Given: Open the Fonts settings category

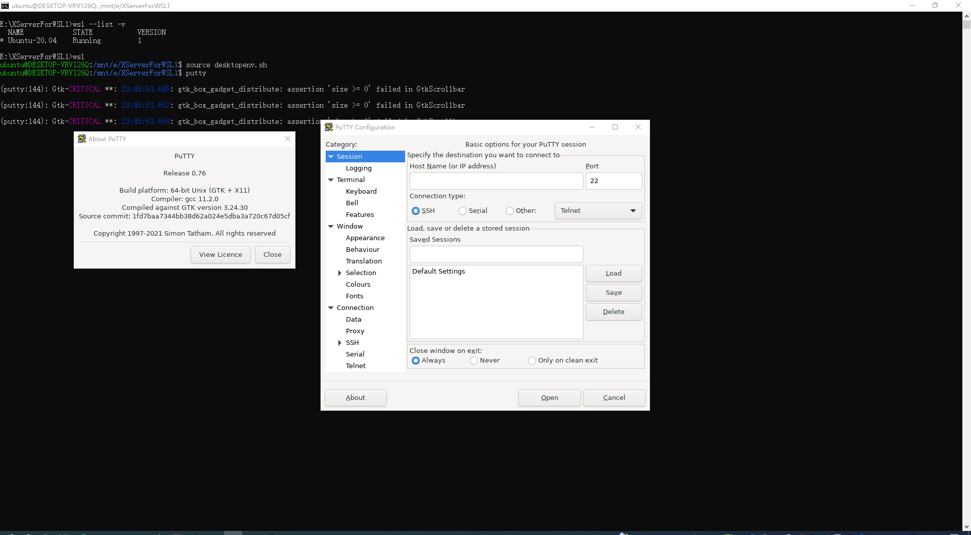Looking at the screenshot, I should [355, 296].
